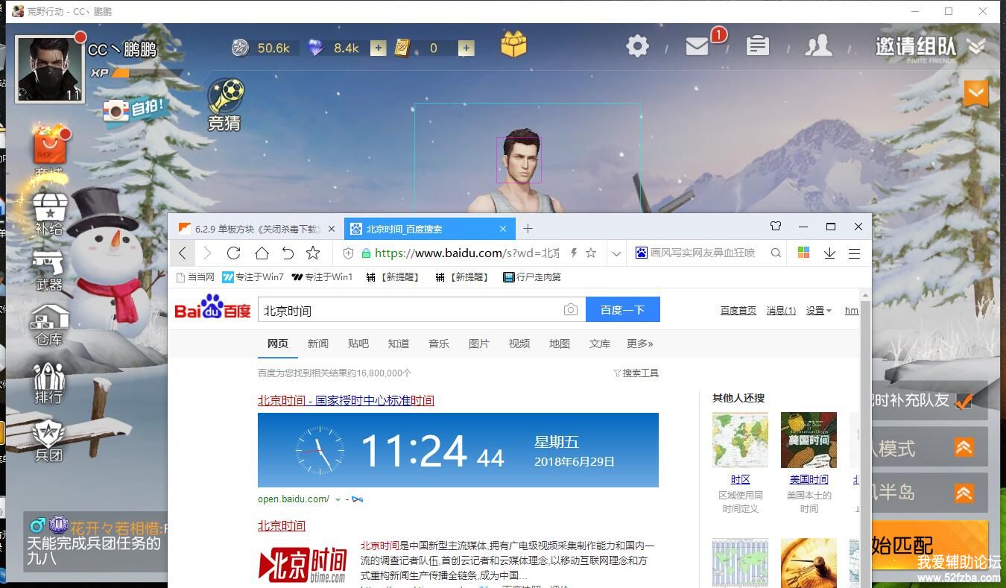Open the 武器 weapons menu
The image size is (1006, 588).
pos(49,270)
